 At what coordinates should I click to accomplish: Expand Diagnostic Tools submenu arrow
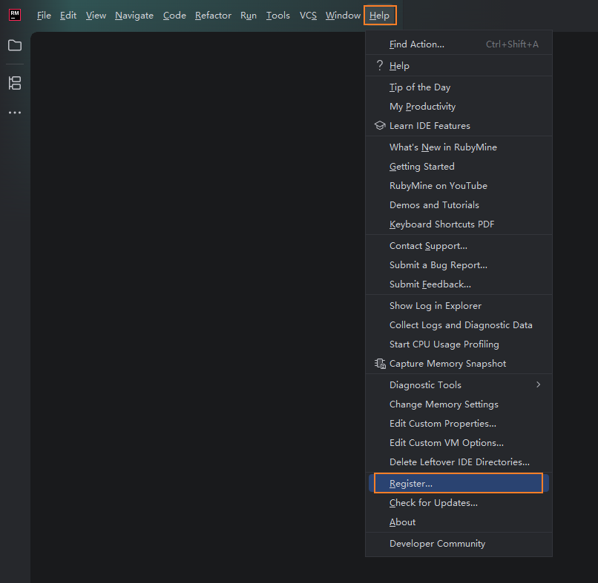(538, 384)
